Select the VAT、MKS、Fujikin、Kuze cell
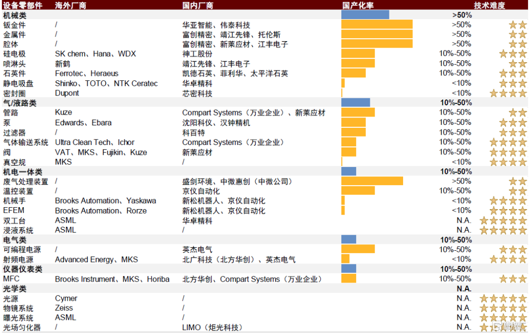 [101, 152]
